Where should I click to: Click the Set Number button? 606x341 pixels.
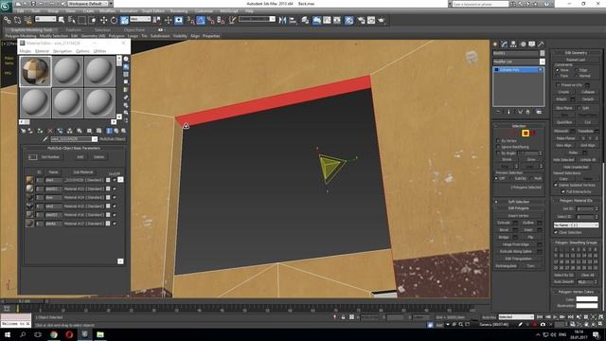[x=50, y=157]
